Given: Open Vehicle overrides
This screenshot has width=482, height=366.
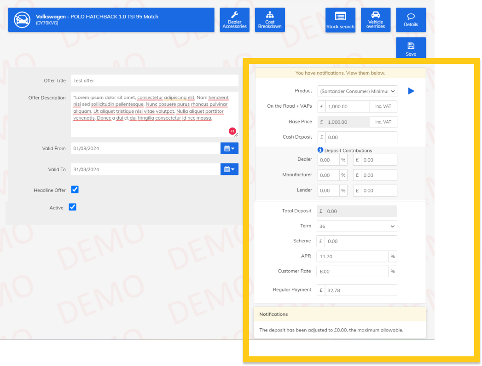Looking at the screenshot, I should [x=376, y=20].
